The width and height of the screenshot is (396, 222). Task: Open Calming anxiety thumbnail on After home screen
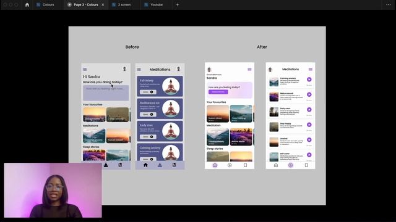pyautogui.click(x=218, y=137)
